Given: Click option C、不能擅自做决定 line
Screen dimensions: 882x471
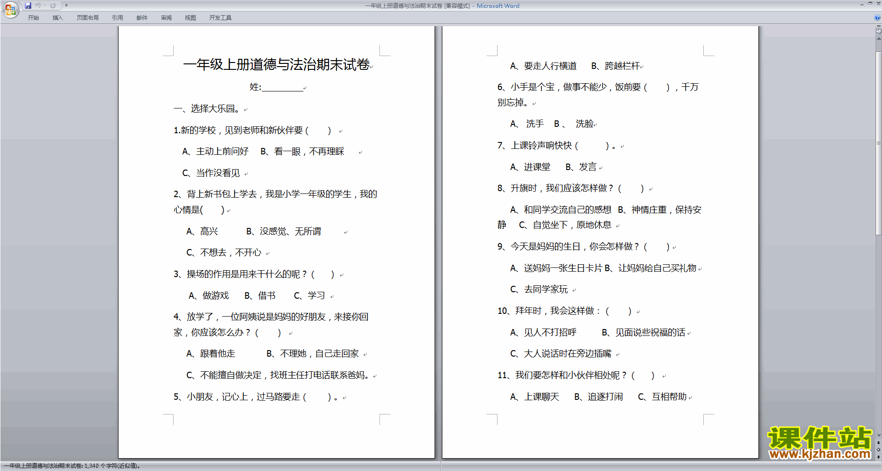Looking at the screenshot, I should coord(278,375).
